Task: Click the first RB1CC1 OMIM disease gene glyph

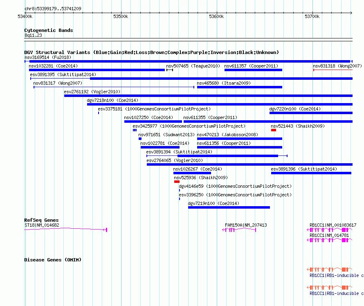Action: click(330, 269)
